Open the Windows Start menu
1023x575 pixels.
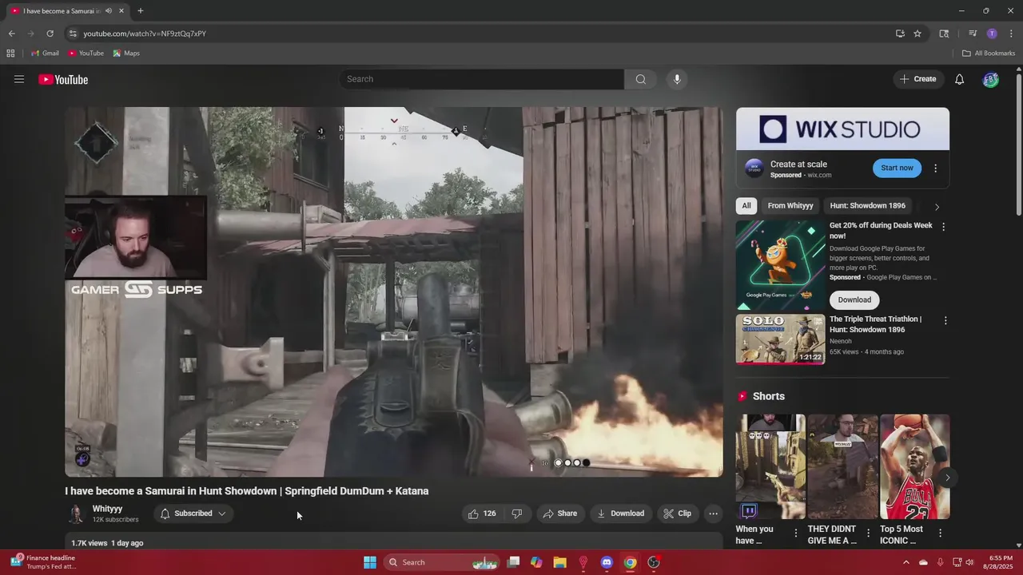[x=370, y=562]
